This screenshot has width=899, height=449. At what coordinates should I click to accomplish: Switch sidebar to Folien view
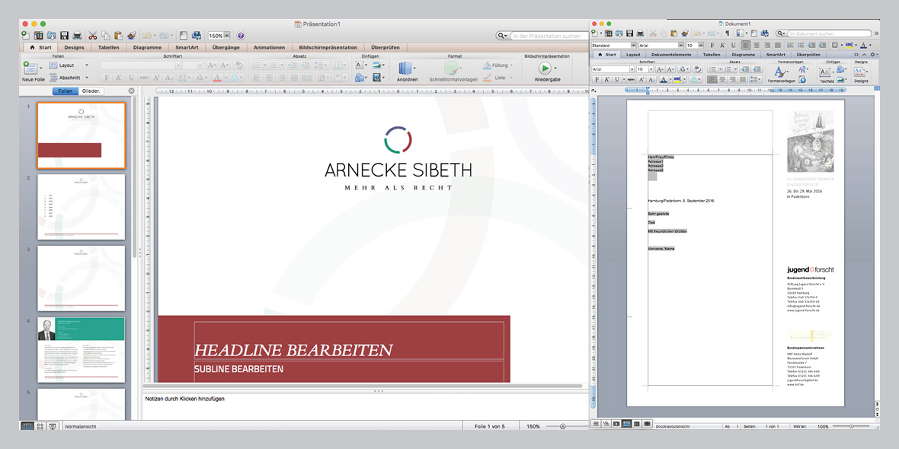[x=65, y=91]
